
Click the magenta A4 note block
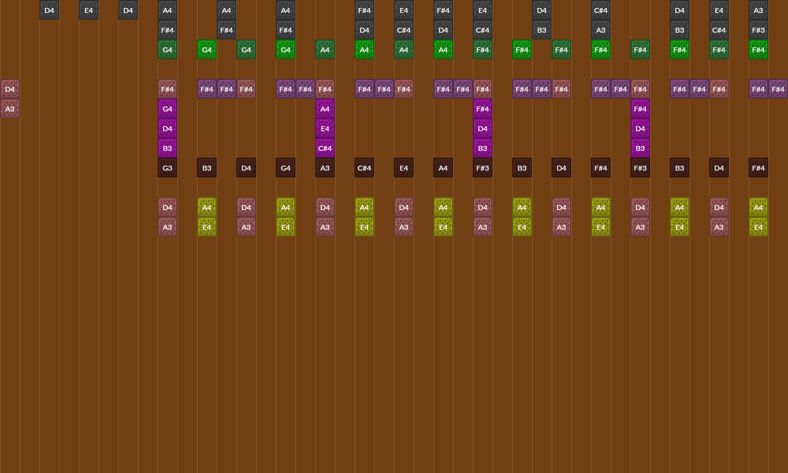(325, 109)
